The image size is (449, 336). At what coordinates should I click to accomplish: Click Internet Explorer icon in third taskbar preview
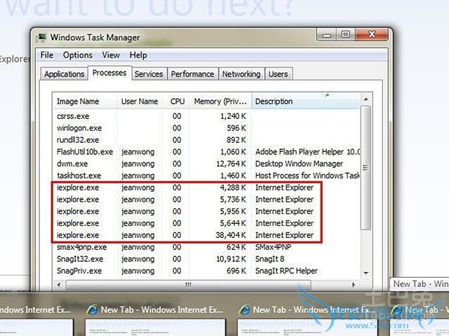tap(245, 310)
